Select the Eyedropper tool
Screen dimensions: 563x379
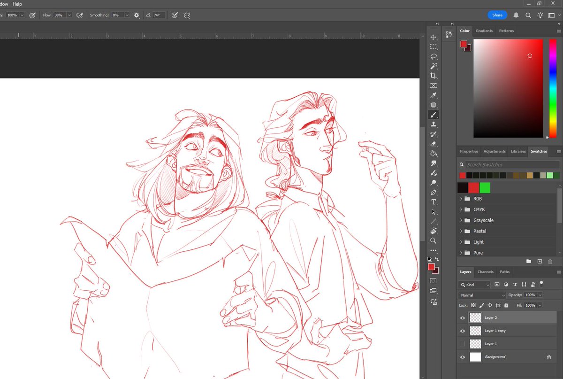coord(434,95)
